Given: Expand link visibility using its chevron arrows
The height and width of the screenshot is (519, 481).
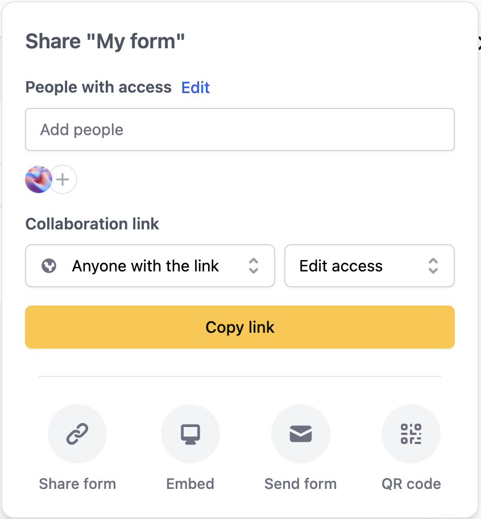Looking at the screenshot, I should click(x=254, y=266).
